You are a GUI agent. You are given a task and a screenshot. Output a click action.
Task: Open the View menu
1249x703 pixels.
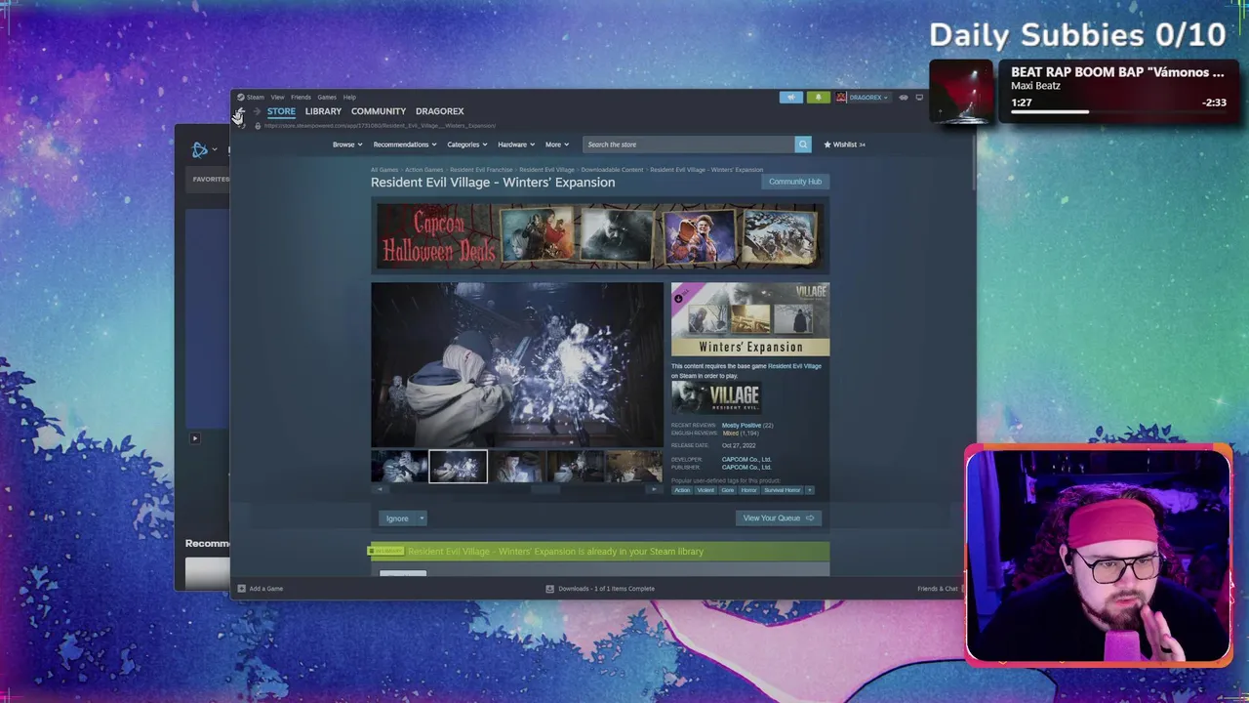[277, 97]
